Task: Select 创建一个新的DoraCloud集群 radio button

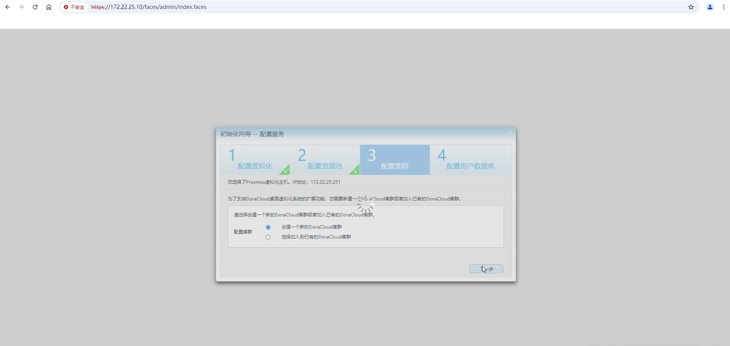Action: 268,227
